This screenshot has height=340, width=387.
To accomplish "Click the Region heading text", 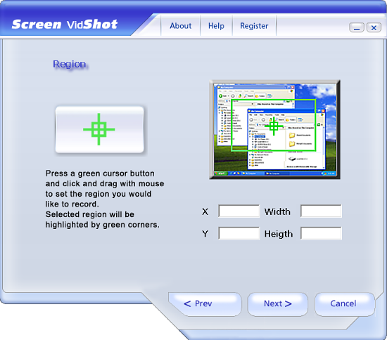I will 70,65.
